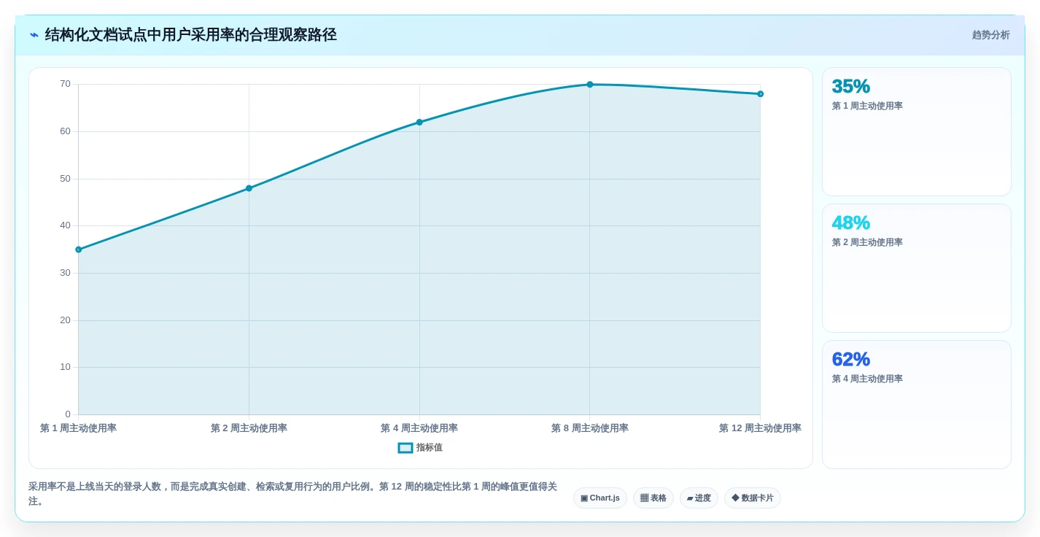Click the chart data point for 第 12 周
The height and width of the screenshot is (537, 1040).
(760, 94)
